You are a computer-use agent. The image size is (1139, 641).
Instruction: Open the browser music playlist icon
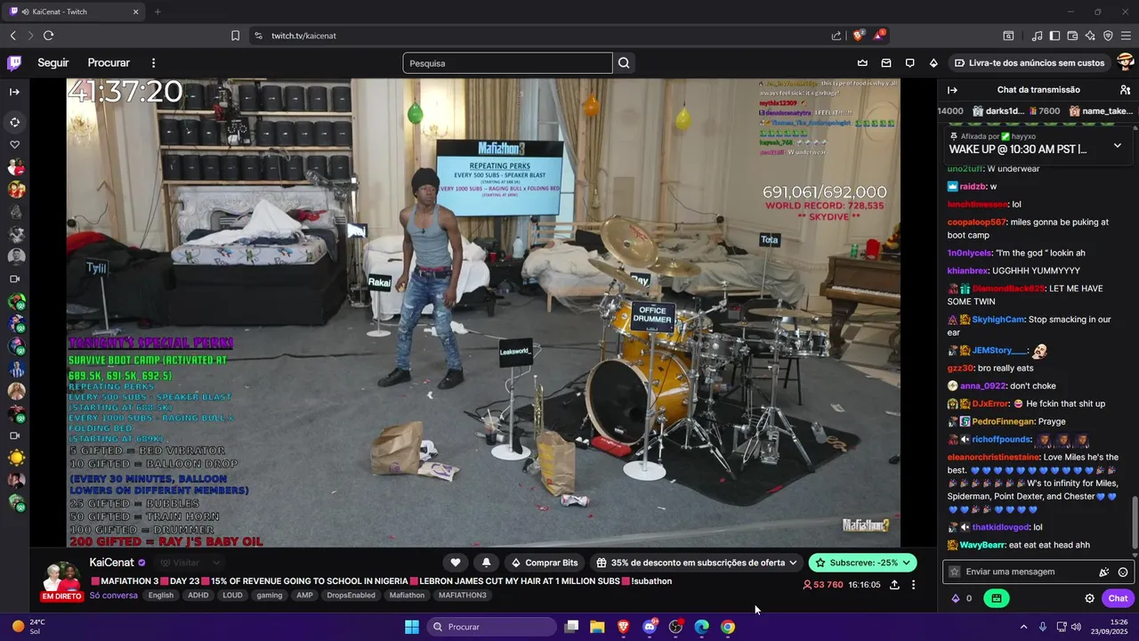1037,36
